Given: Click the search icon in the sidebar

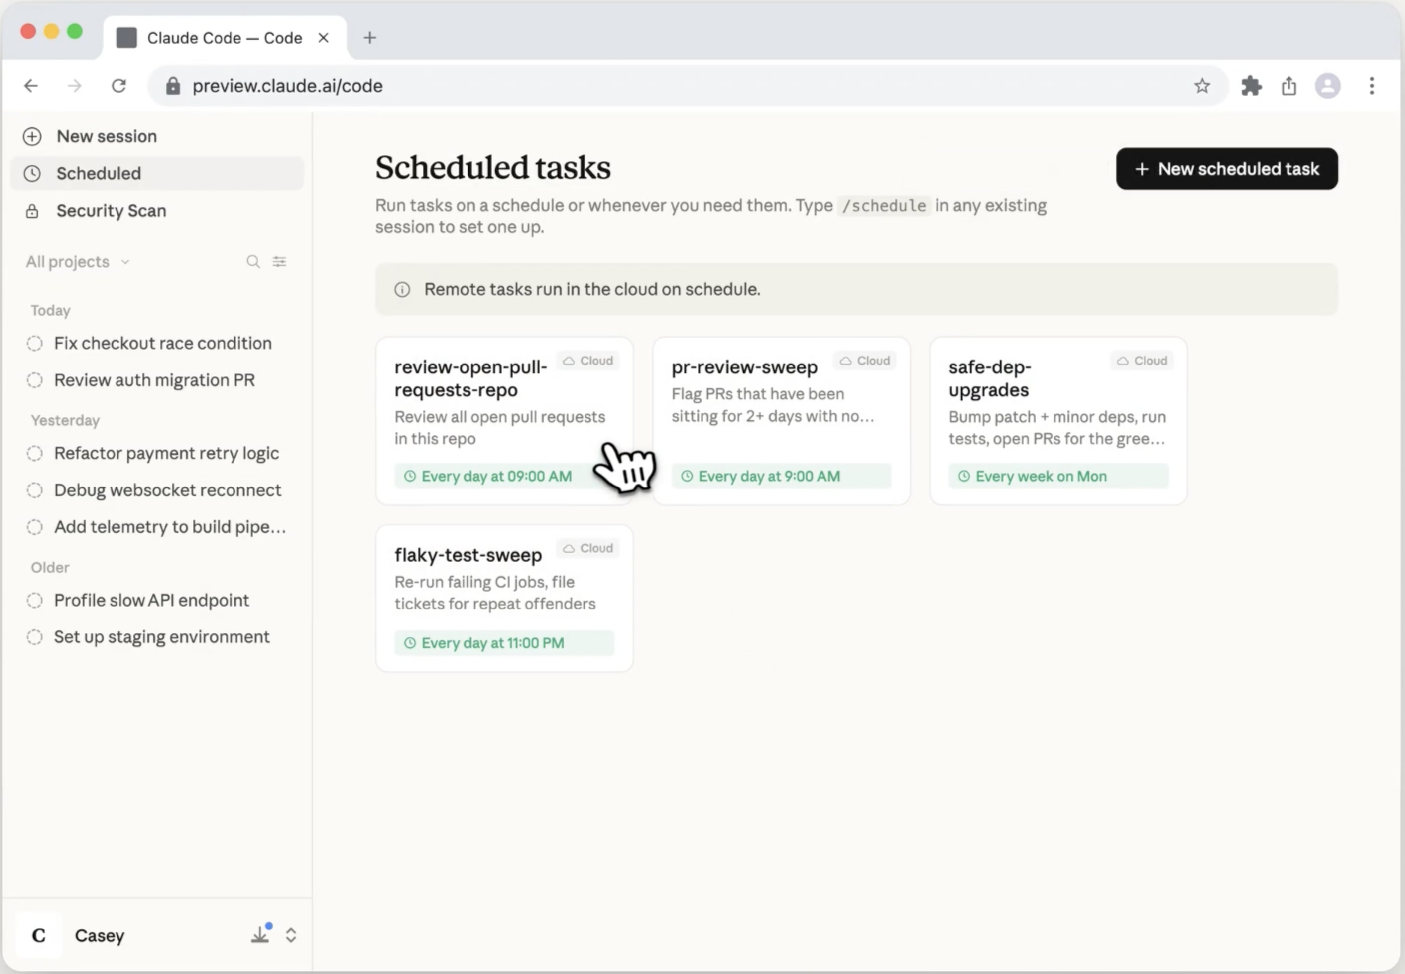Looking at the screenshot, I should (252, 262).
